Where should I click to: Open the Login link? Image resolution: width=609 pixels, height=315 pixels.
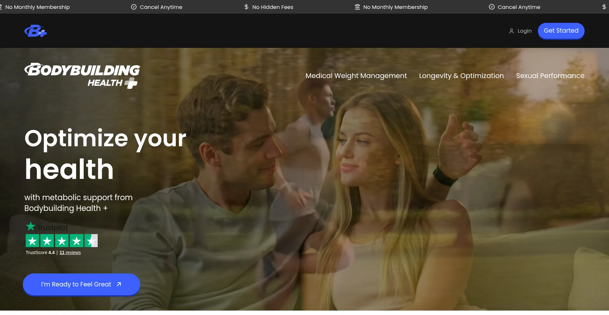520,31
